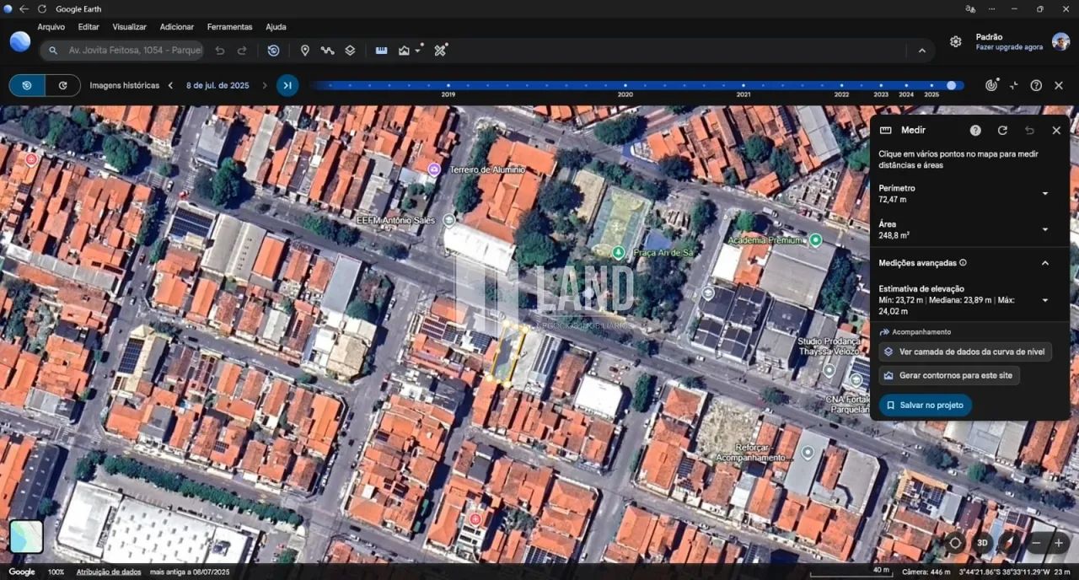
Task: Open the Arquivo menu
Action: tap(51, 27)
